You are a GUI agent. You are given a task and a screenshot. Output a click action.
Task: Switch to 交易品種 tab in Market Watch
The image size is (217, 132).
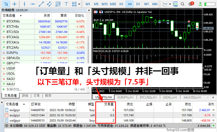coord(10,96)
